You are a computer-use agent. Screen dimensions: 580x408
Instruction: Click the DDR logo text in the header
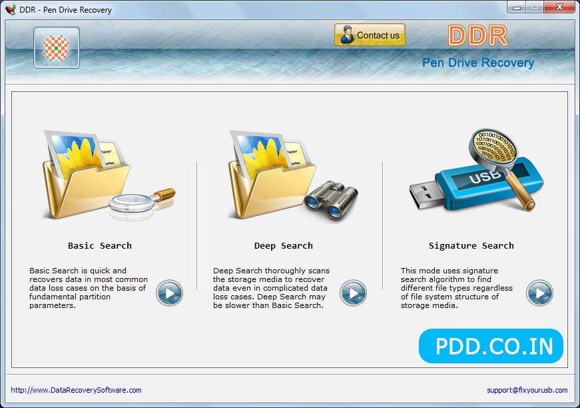pyautogui.click(x=478, y=35)
